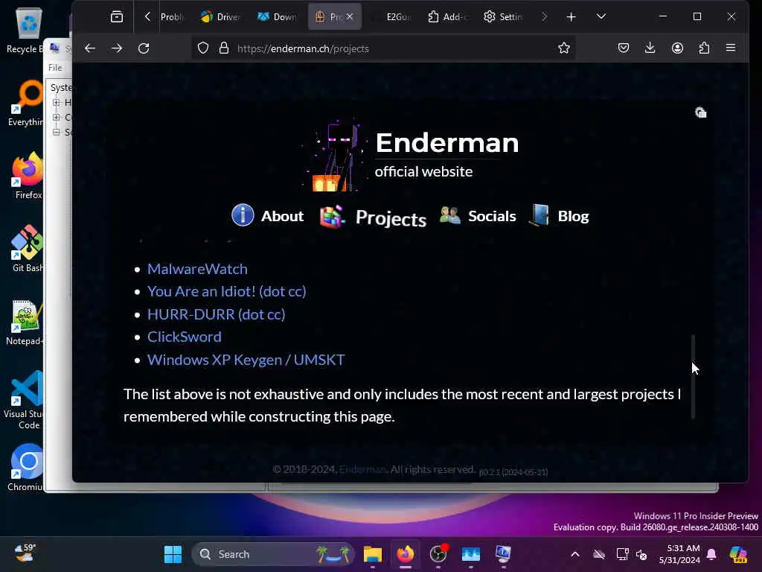Click the settings icon on webpage corner
This screenshot has height=572, width=762.
(700, 113)
